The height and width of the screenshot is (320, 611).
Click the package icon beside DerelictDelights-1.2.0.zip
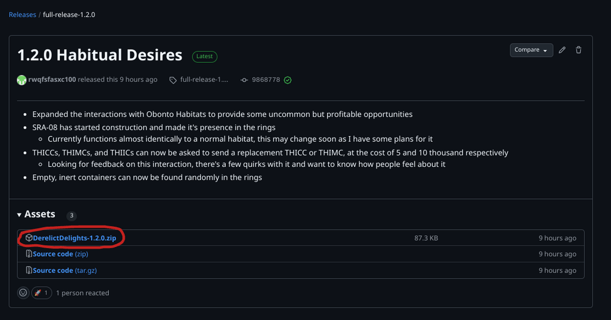(29, 238)
